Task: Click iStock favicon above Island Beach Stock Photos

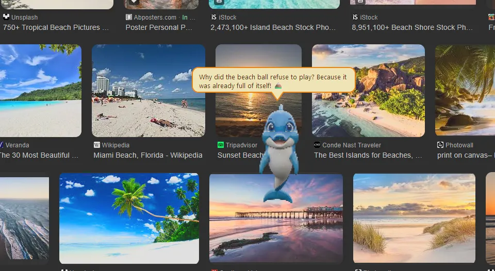Action: point(213,17)
